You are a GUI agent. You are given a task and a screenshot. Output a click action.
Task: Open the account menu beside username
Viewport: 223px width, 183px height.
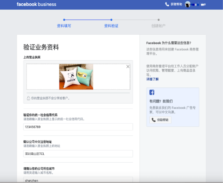[204, 5]
